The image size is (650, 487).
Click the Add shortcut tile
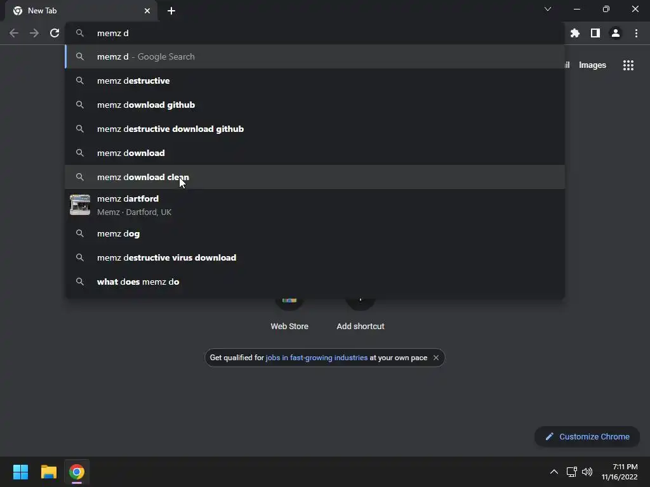pos(361,315)
